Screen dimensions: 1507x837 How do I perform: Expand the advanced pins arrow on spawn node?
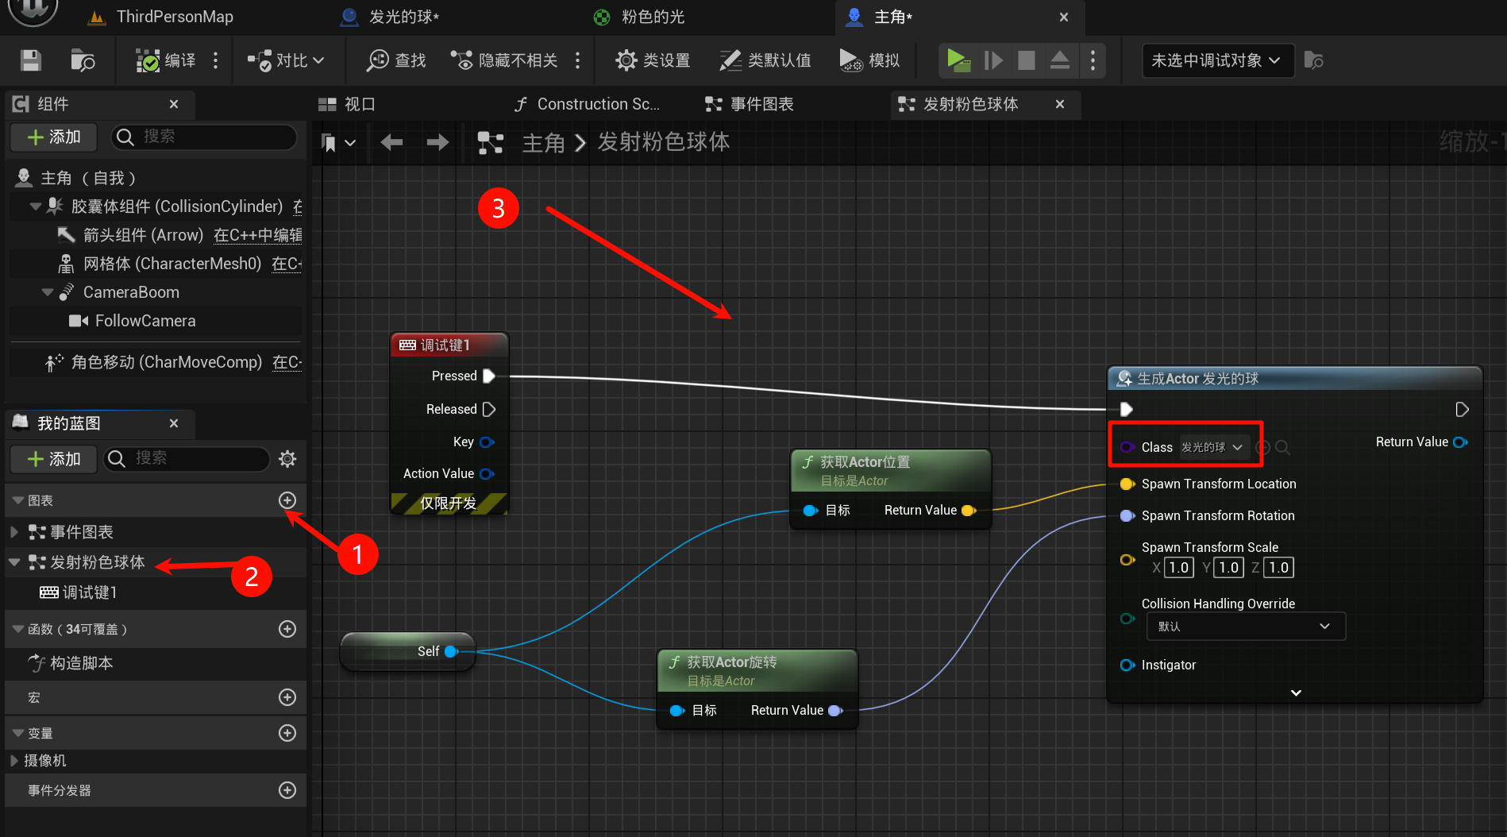click(x=1296, y=692)
